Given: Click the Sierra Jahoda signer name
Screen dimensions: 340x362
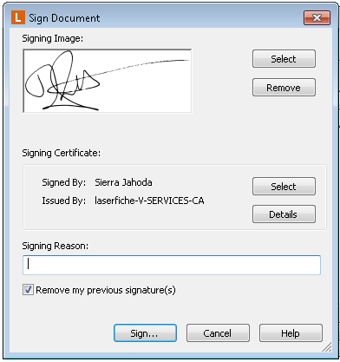Looking at the screenshot, I should point(123,182).
